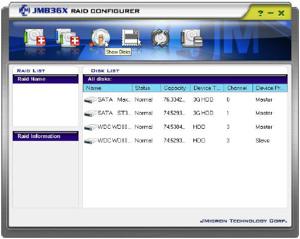Click the Device T... column header
Screen dimensions: 300x239
(x=207, y=88)
